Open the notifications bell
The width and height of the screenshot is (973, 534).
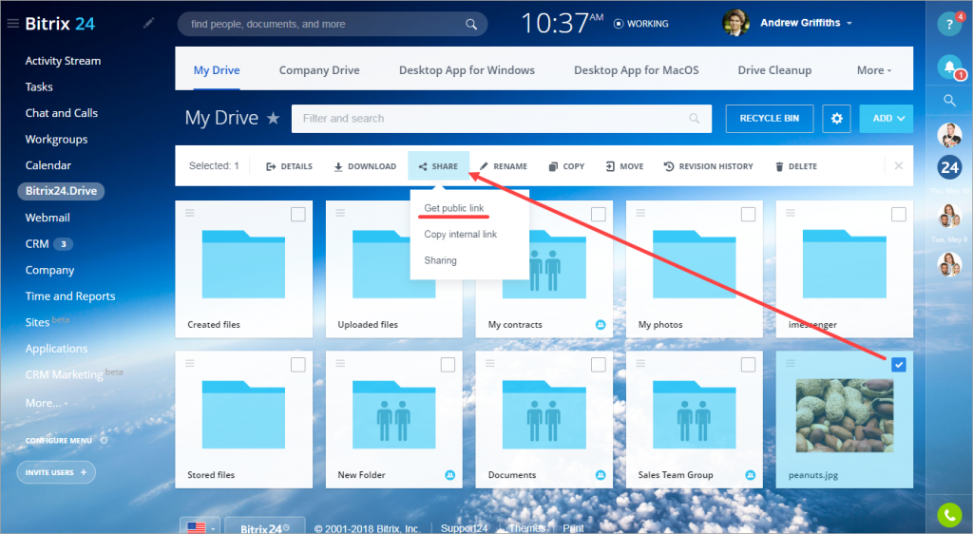coord(949,67)
